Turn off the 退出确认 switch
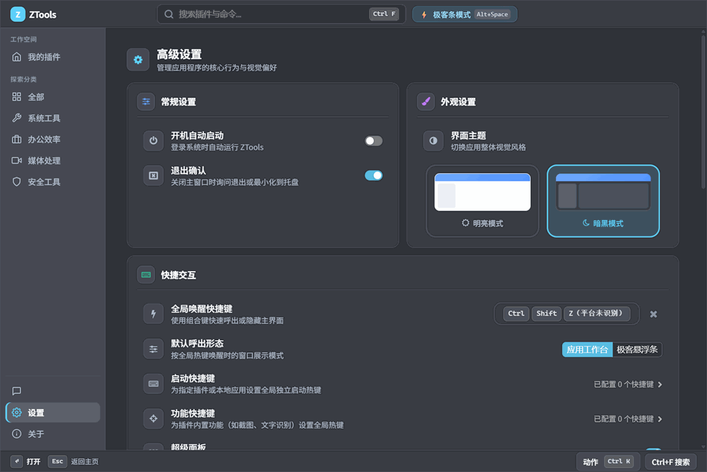 coord(373,176)
